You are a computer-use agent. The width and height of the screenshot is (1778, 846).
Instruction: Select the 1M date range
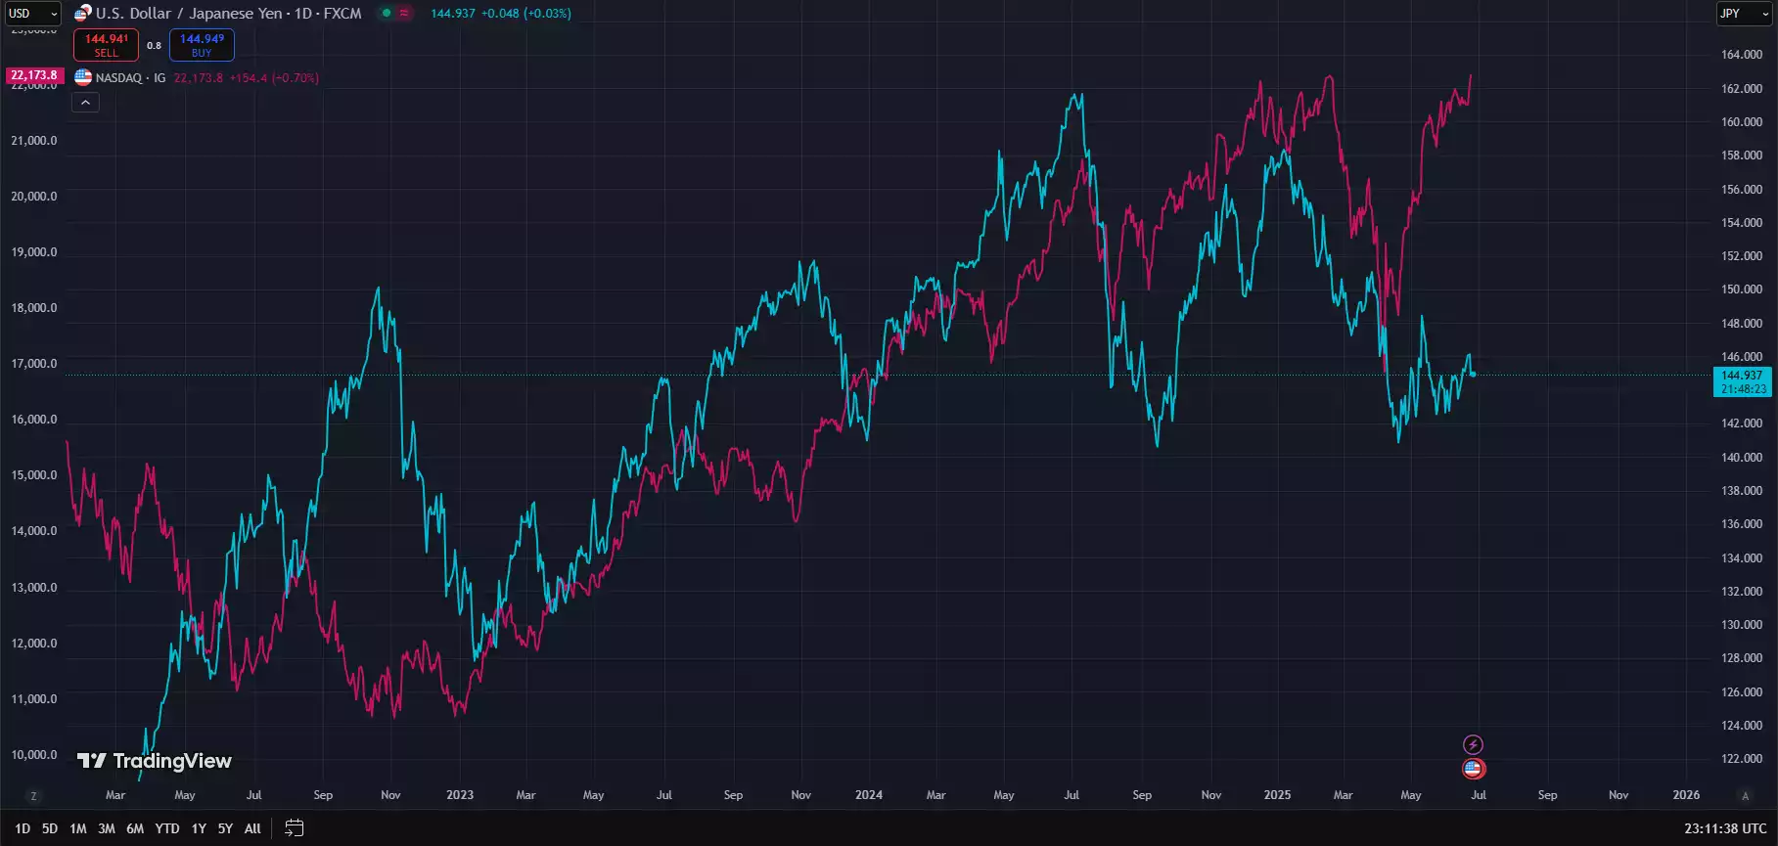pos(78,828)
